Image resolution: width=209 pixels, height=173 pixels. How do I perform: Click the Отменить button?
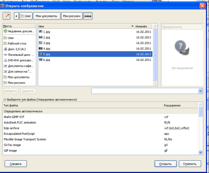pyautogui.click(x=190, y=164)
